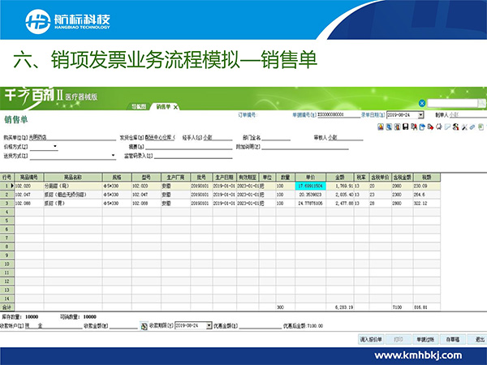
Task: Click the blank note page toolbar icon
Action: pyautogui.click(x=447, y=127)
